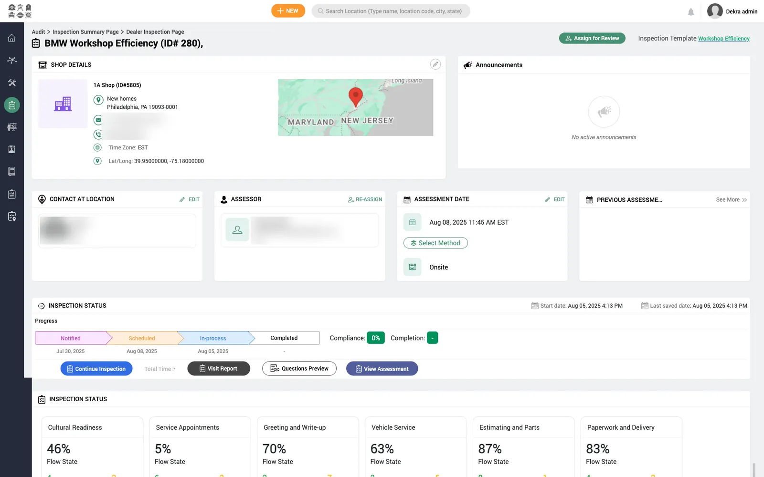Click RE-ASSIGN in the Assessor panel
Viewport: 764px width, 477px height.
365,199
